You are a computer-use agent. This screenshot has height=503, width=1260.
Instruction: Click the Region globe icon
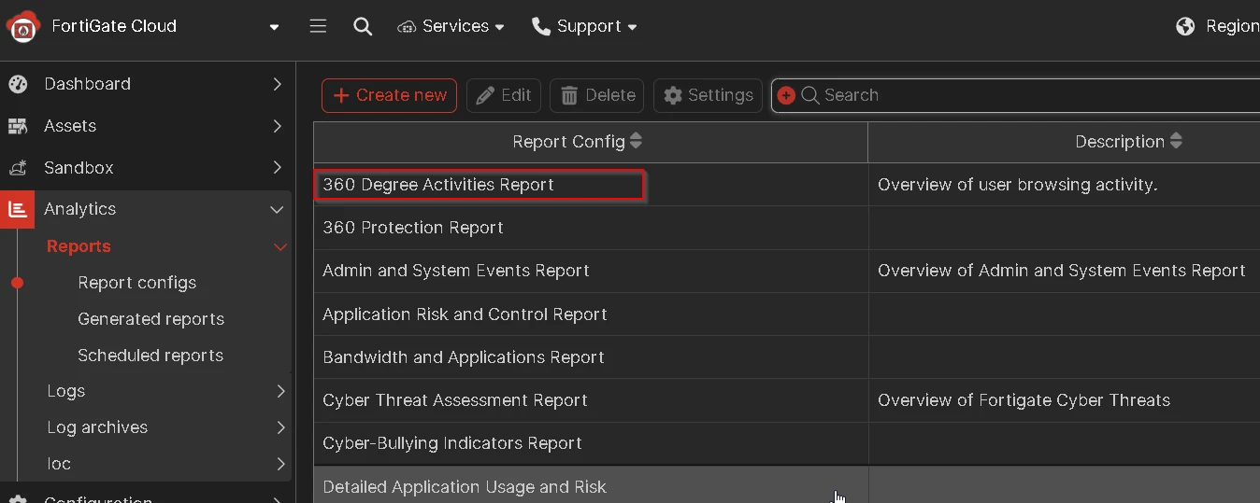coord(1185,26)
